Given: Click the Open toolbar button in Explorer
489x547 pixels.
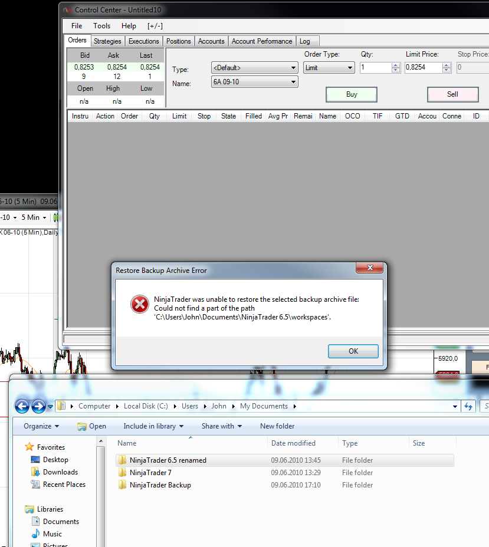Looking at the screenshot, I should coord(92,426).
